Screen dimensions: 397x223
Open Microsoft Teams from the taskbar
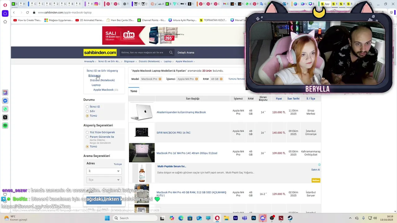(x=244, y=218)
